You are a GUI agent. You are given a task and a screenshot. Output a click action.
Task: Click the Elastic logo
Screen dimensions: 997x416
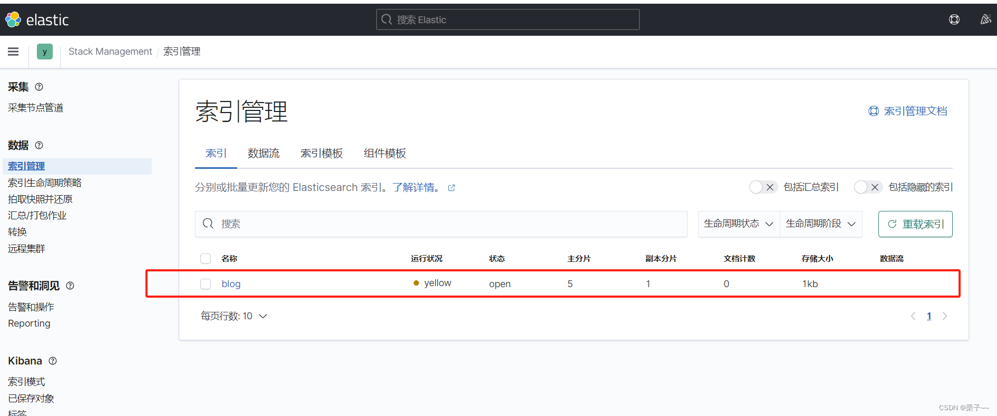click(x=37, y=19)
